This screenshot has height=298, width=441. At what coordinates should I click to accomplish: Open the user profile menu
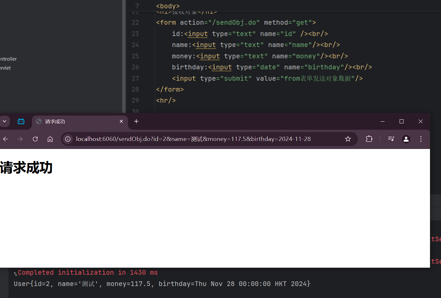click(406, 139)
